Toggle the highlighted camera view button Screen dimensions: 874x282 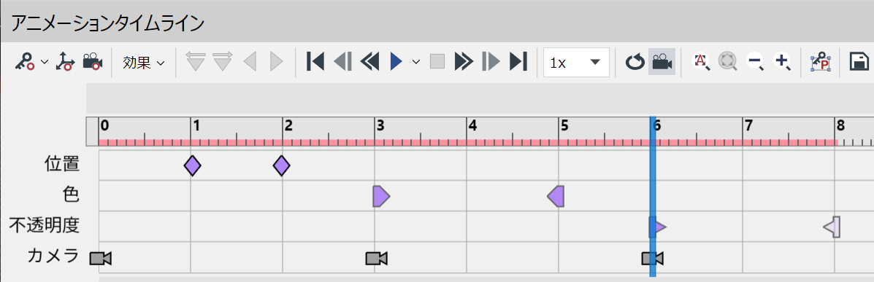662,62
